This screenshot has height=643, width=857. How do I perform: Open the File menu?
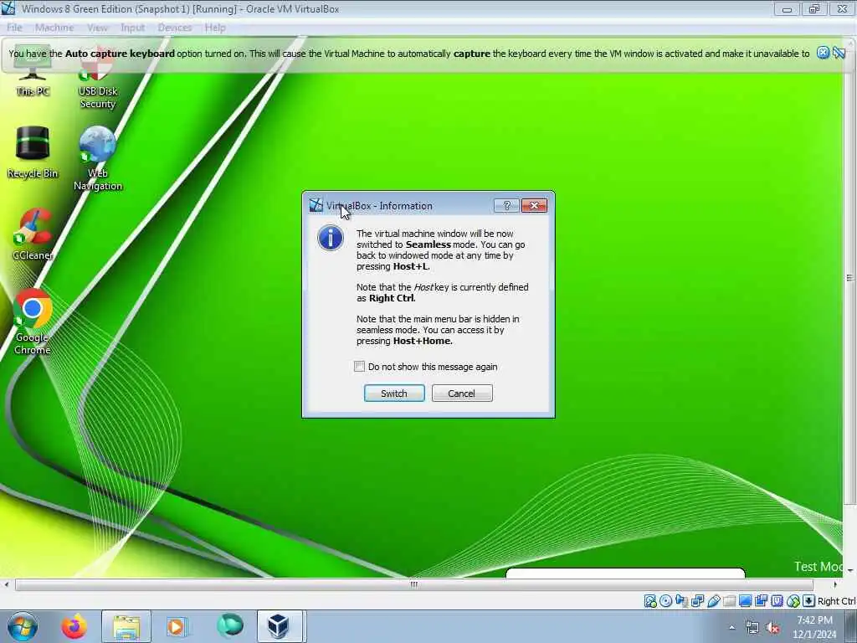tap(14, 28)
